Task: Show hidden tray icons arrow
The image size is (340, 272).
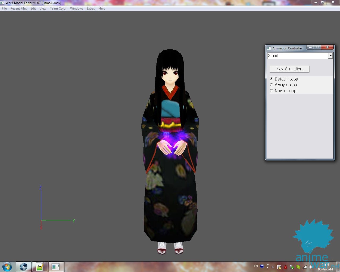Action: point(273,267)
